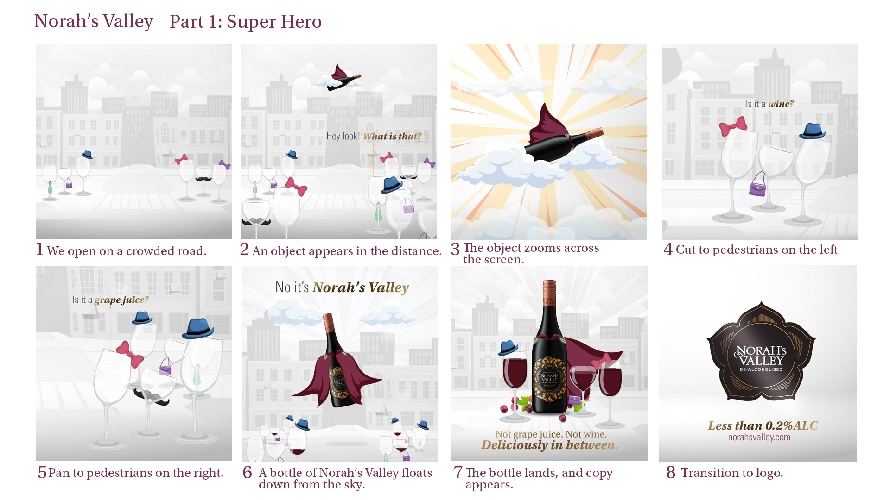Select the Norah's Valley de-alcoholised logo badge
This screenshot has height=500, width=890.
761,351
